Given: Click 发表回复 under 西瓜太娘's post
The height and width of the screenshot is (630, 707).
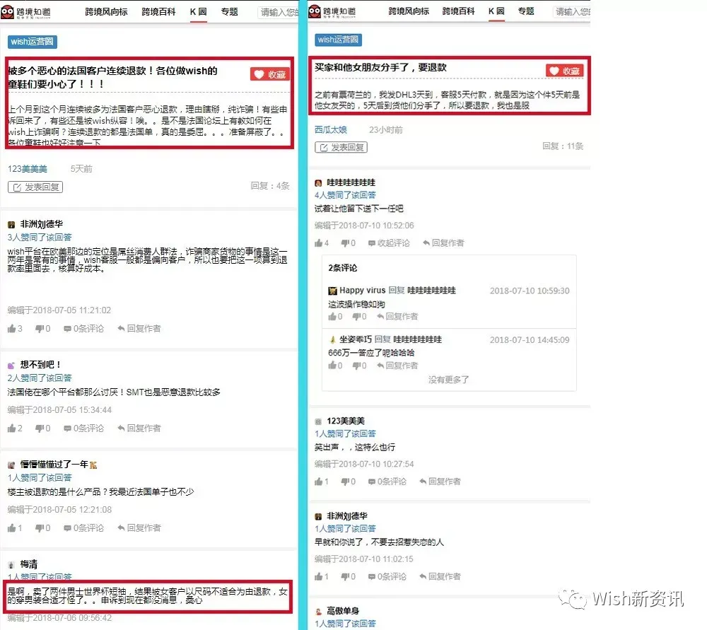Looking at the screenshot, I should [341, 148].
